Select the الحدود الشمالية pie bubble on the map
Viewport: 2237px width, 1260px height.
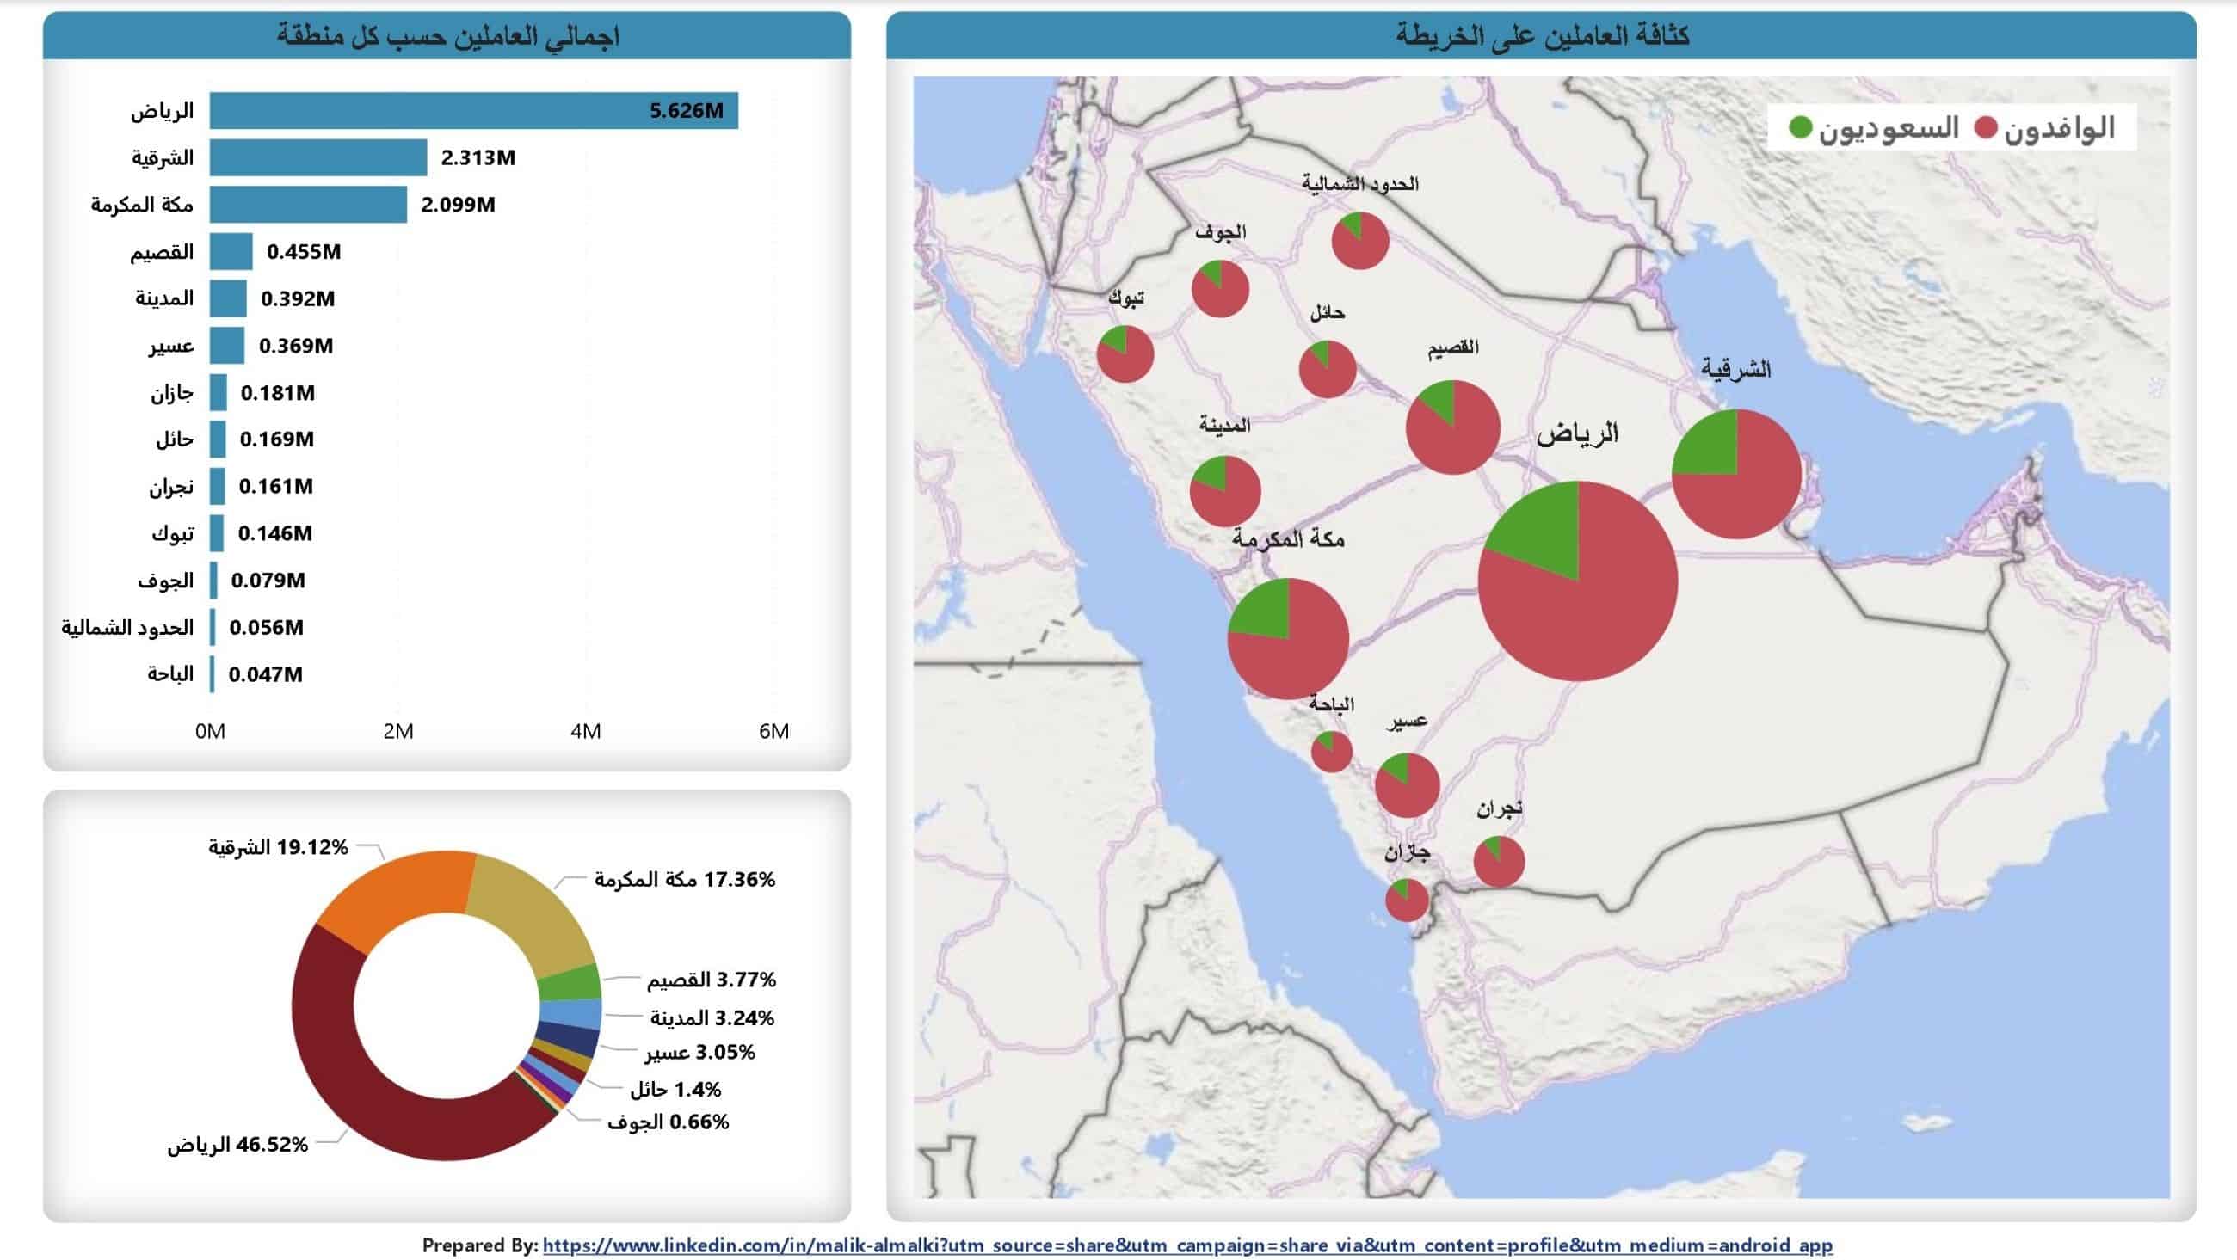(x=1360, y=241)
